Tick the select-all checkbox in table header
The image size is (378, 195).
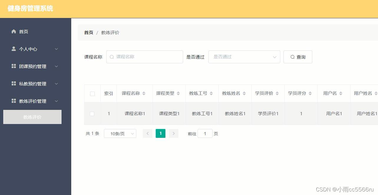coord(92,94)
